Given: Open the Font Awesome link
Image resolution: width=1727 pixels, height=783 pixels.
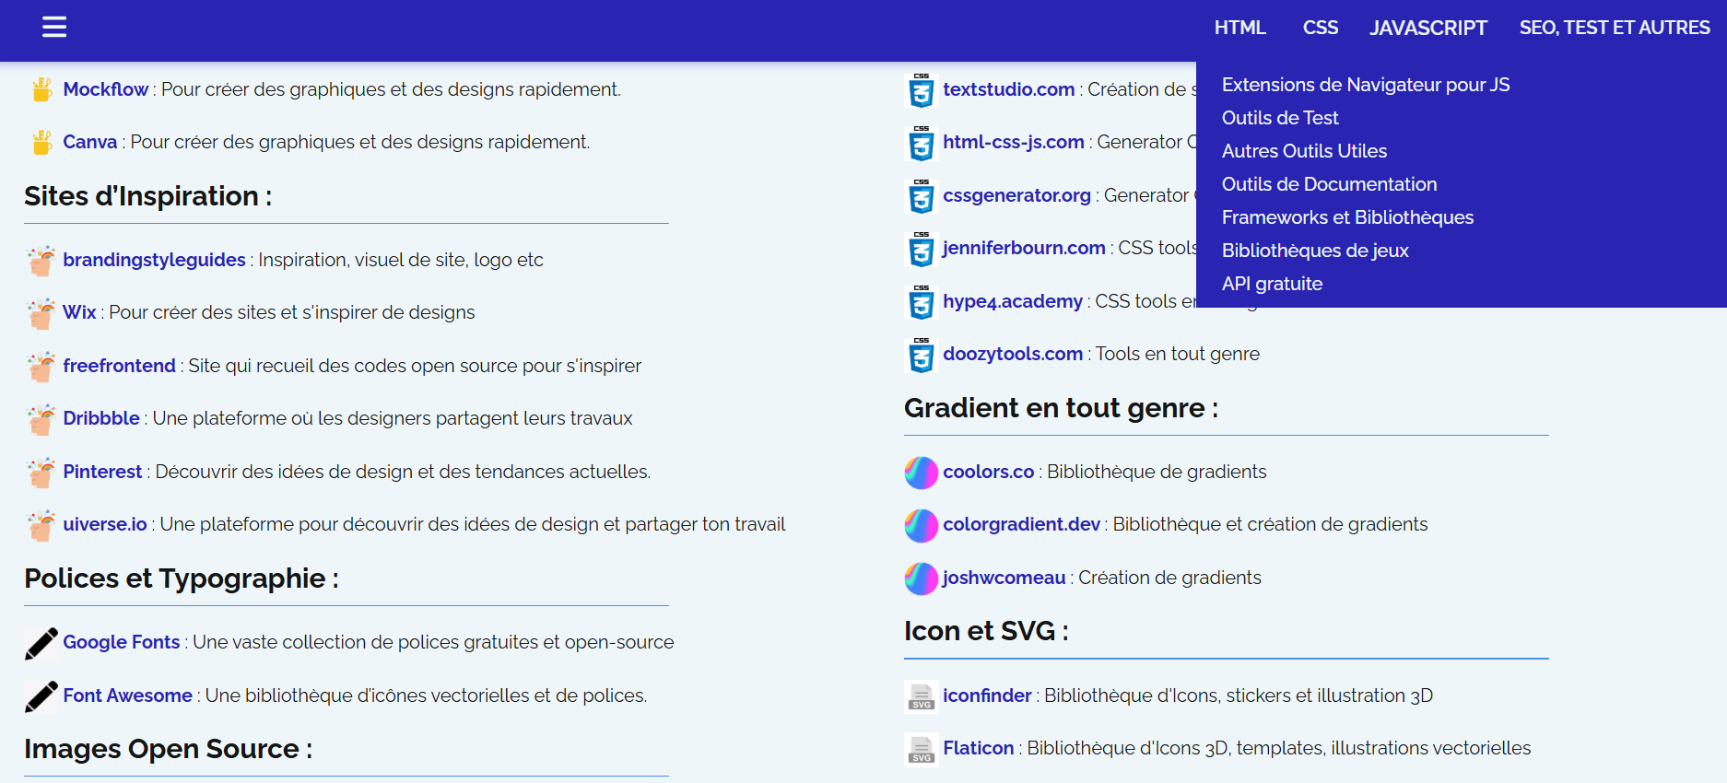Looking at the screenshot, I should 127,695.
